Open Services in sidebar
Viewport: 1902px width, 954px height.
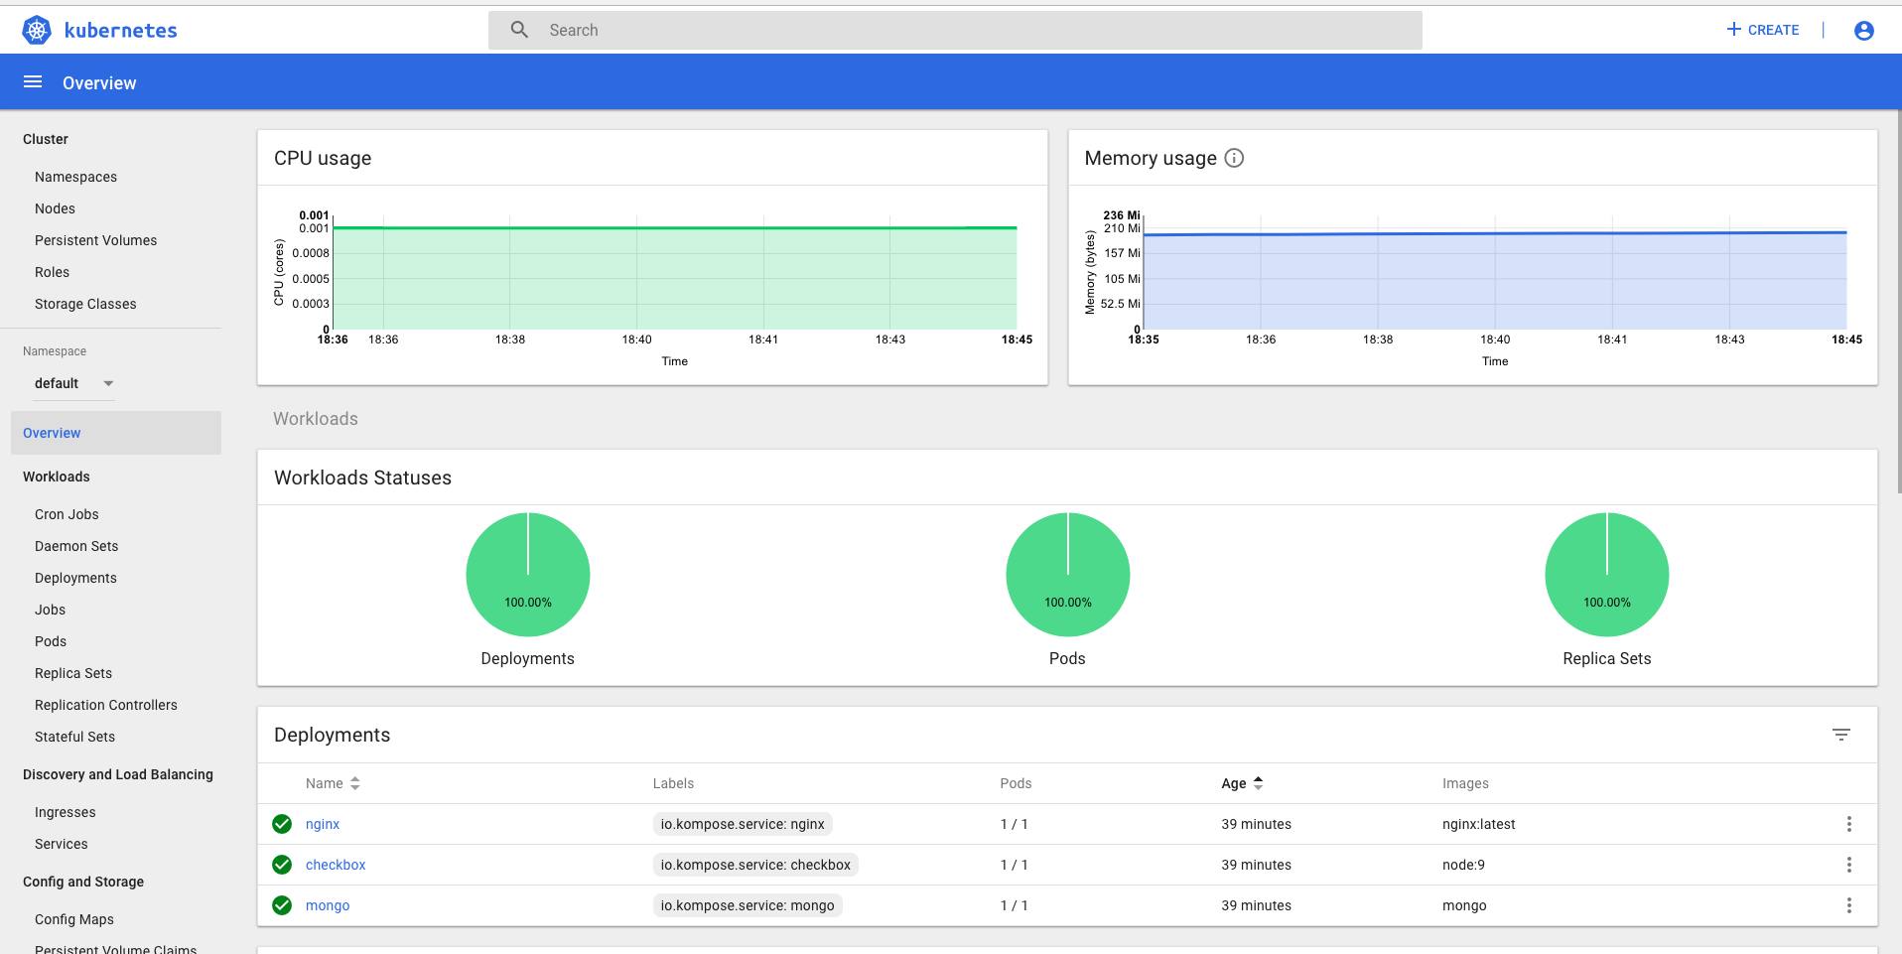tap(61, 844)
